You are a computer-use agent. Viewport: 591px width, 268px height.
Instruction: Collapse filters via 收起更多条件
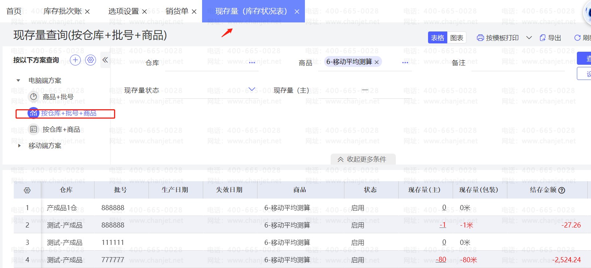point(363,159)
